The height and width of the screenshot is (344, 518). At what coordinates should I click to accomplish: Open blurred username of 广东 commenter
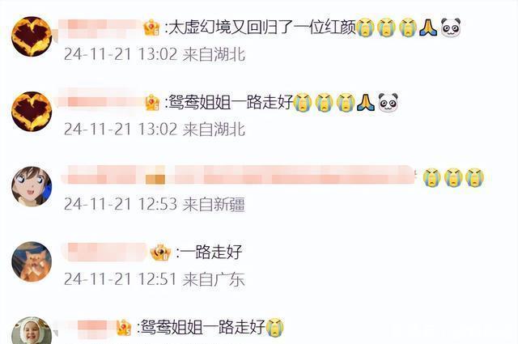[x=106, y=253]
